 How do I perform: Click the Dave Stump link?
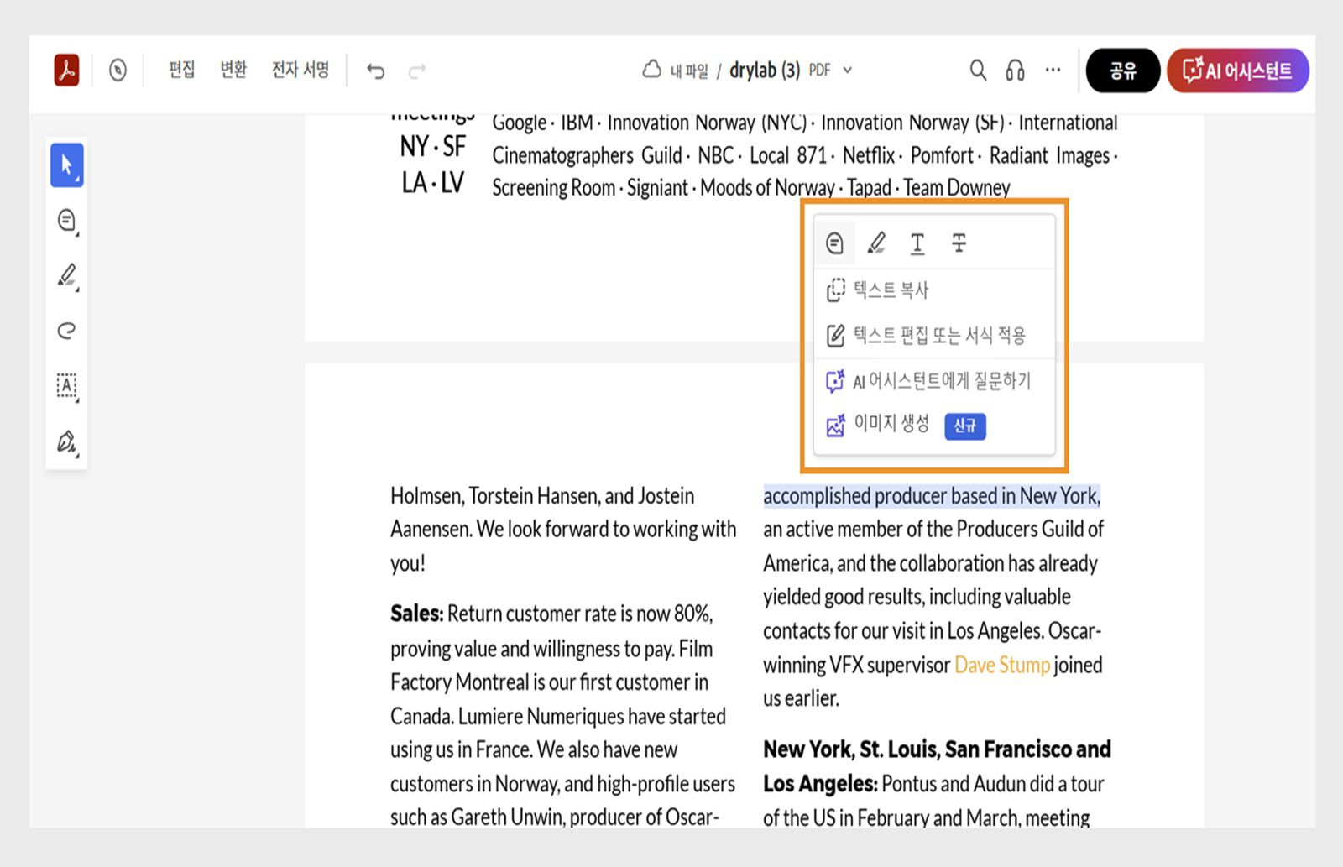(1002, 666)
